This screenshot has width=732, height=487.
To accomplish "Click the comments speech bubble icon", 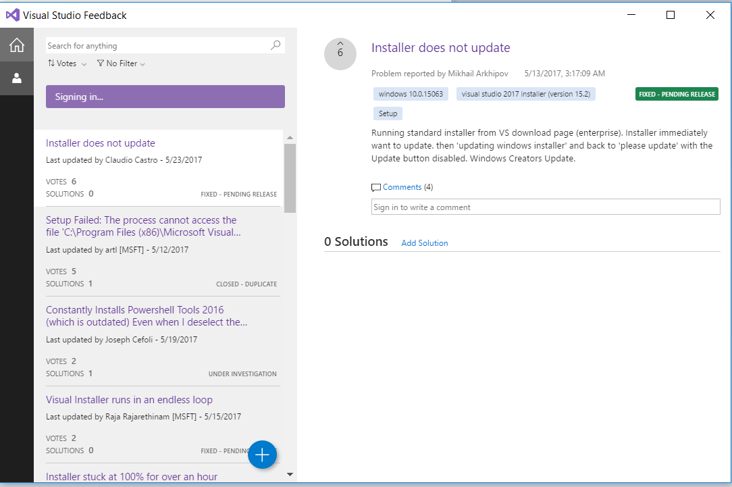I will tap(376, 188).
